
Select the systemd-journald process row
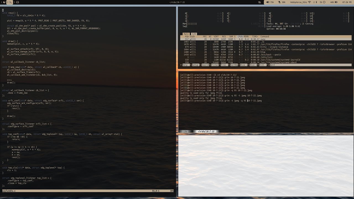[266, 60]
